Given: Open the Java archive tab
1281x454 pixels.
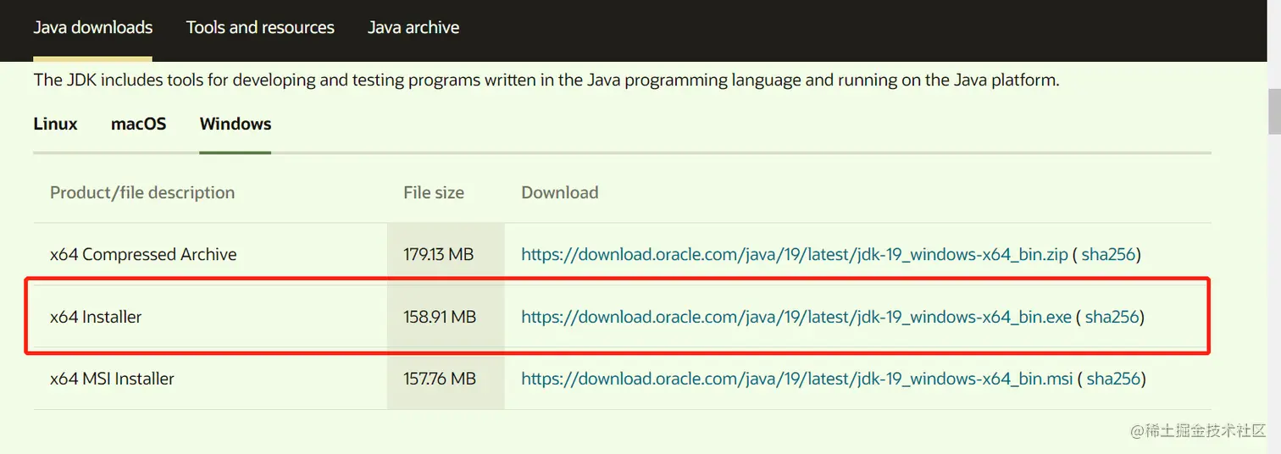Looking at the screenshot, I should tap(413, 27).
